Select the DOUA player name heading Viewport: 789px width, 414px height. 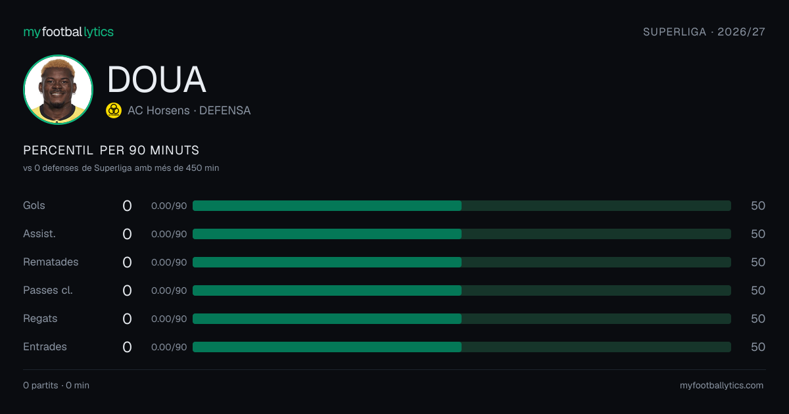156,79
